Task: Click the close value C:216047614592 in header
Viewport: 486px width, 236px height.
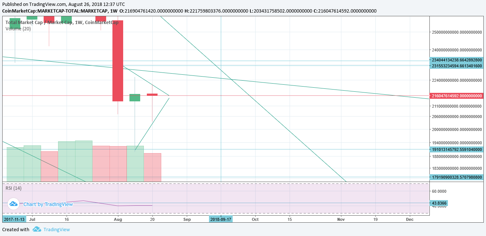Action: [x=345, y=11]
